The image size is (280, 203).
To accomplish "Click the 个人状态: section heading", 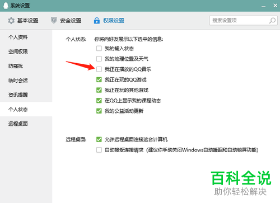I will coord(76,39).
